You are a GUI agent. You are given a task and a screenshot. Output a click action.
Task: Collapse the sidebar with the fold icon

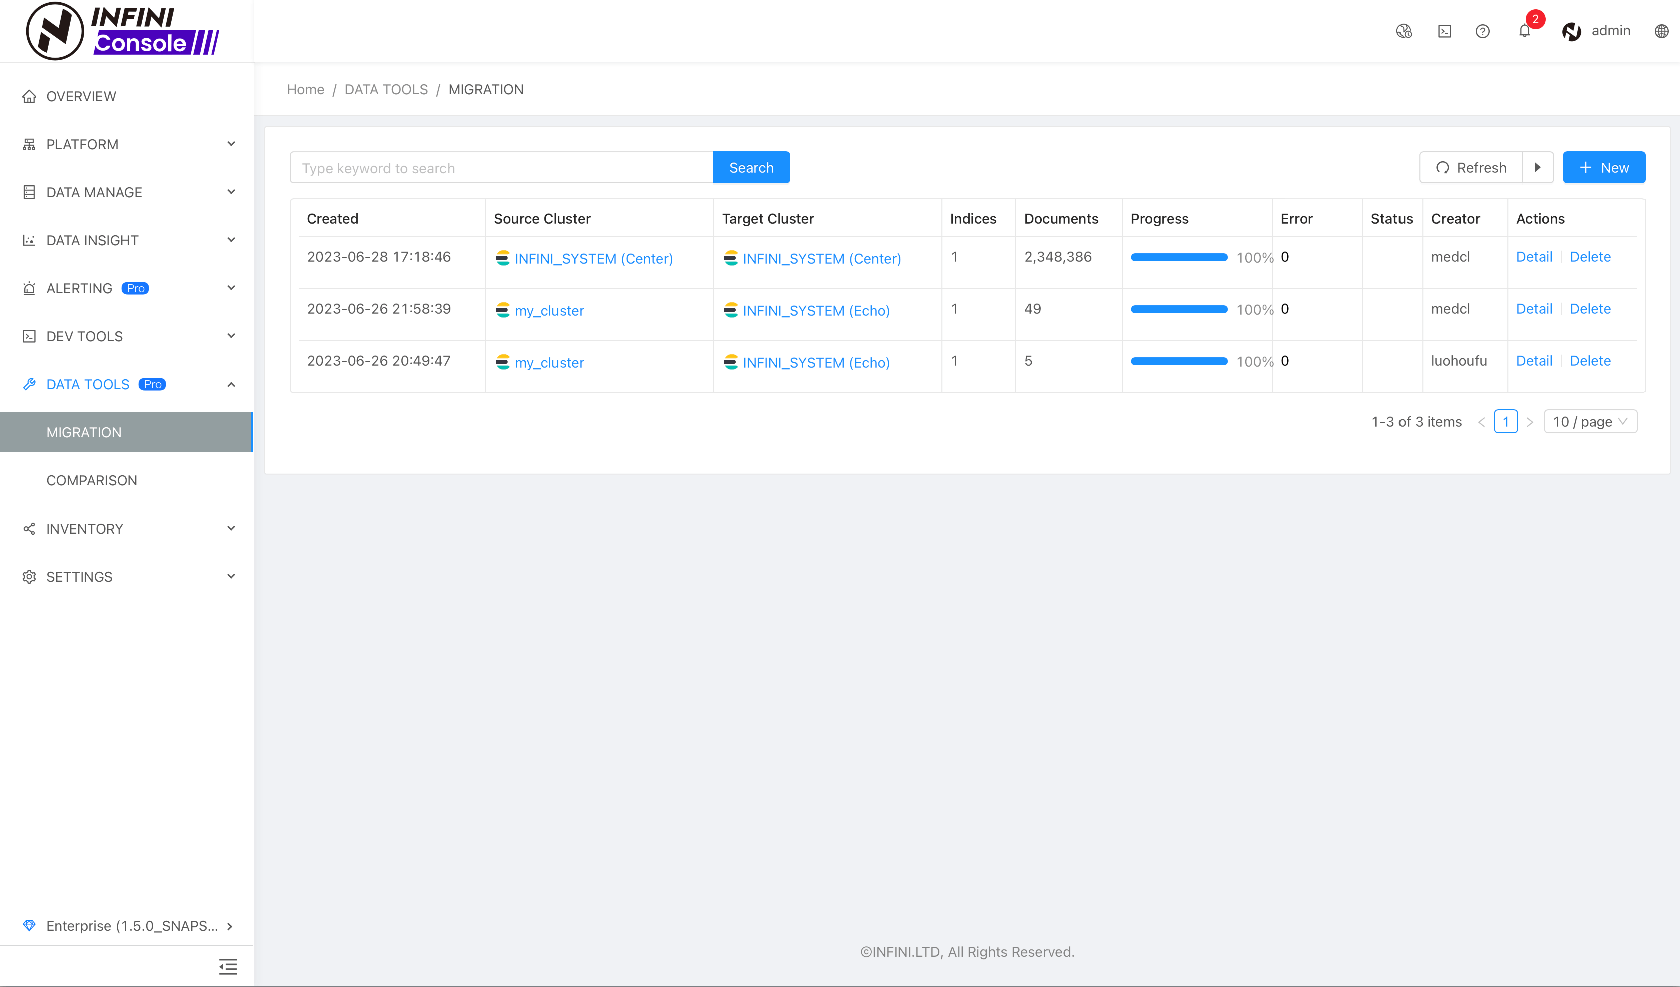pyautogui.click(x=228, y=966)
